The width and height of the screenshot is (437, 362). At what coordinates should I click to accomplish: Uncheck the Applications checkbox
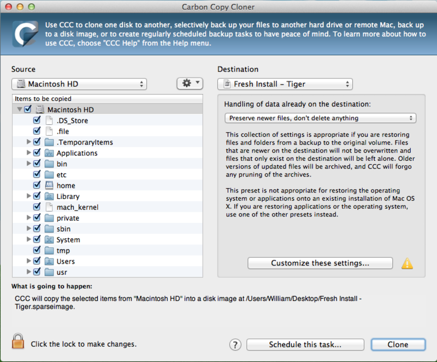click(x=37, y=153)
